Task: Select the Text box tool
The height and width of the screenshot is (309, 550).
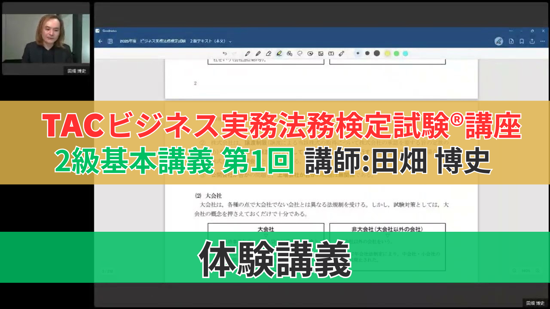Action: 331,54
